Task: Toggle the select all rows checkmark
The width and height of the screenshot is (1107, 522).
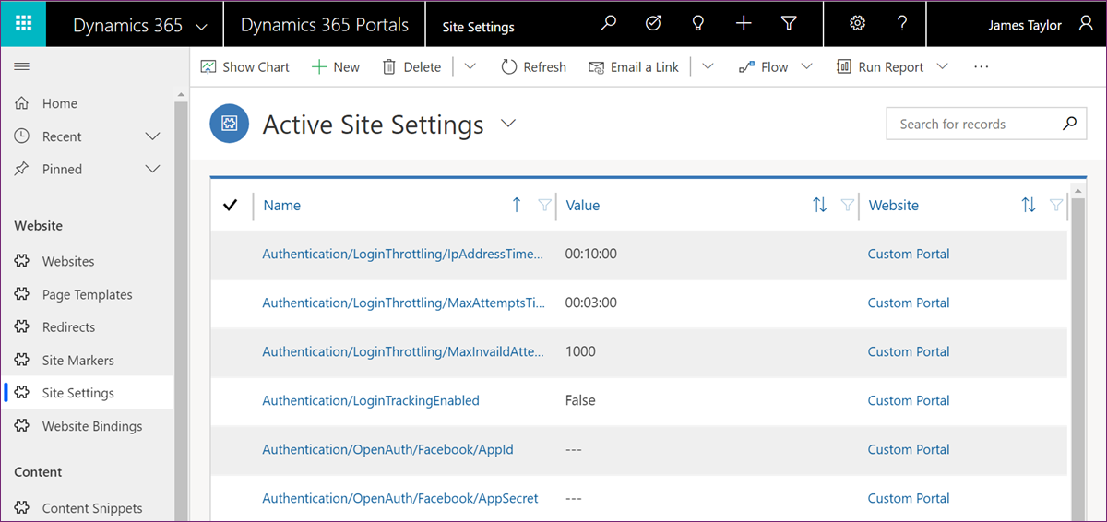Action: click(231, 205)
